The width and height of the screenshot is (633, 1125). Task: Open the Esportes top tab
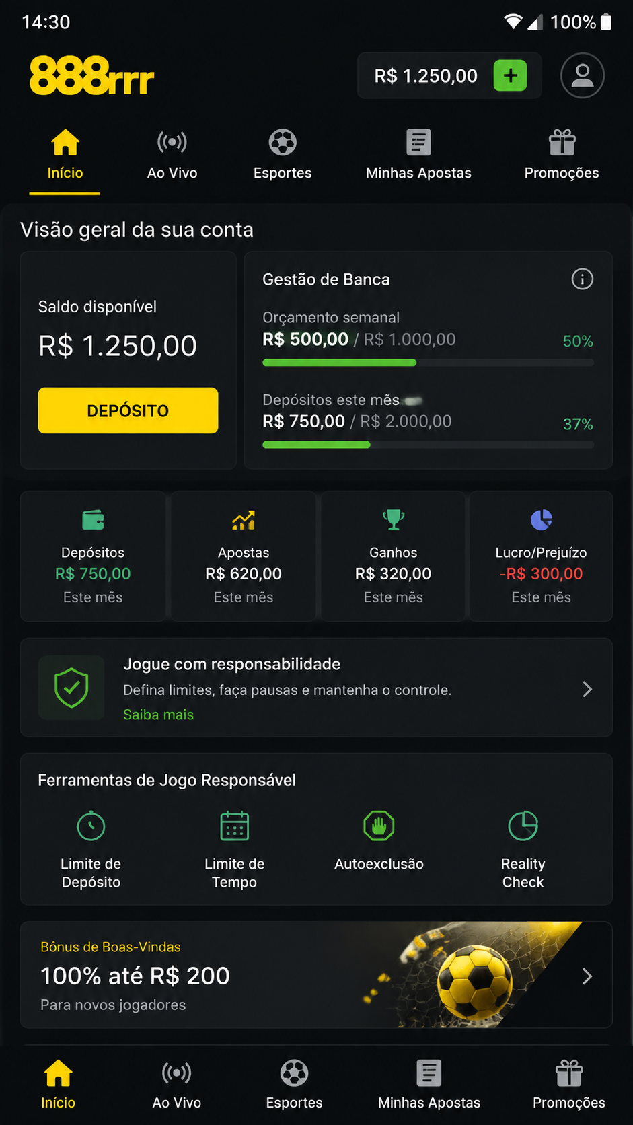pos(283,155)
